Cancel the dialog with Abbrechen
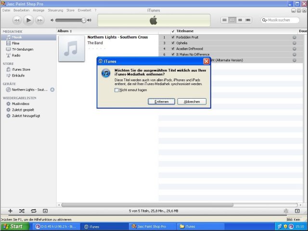This screenshot has height=231, width=308. pos(192,102)
